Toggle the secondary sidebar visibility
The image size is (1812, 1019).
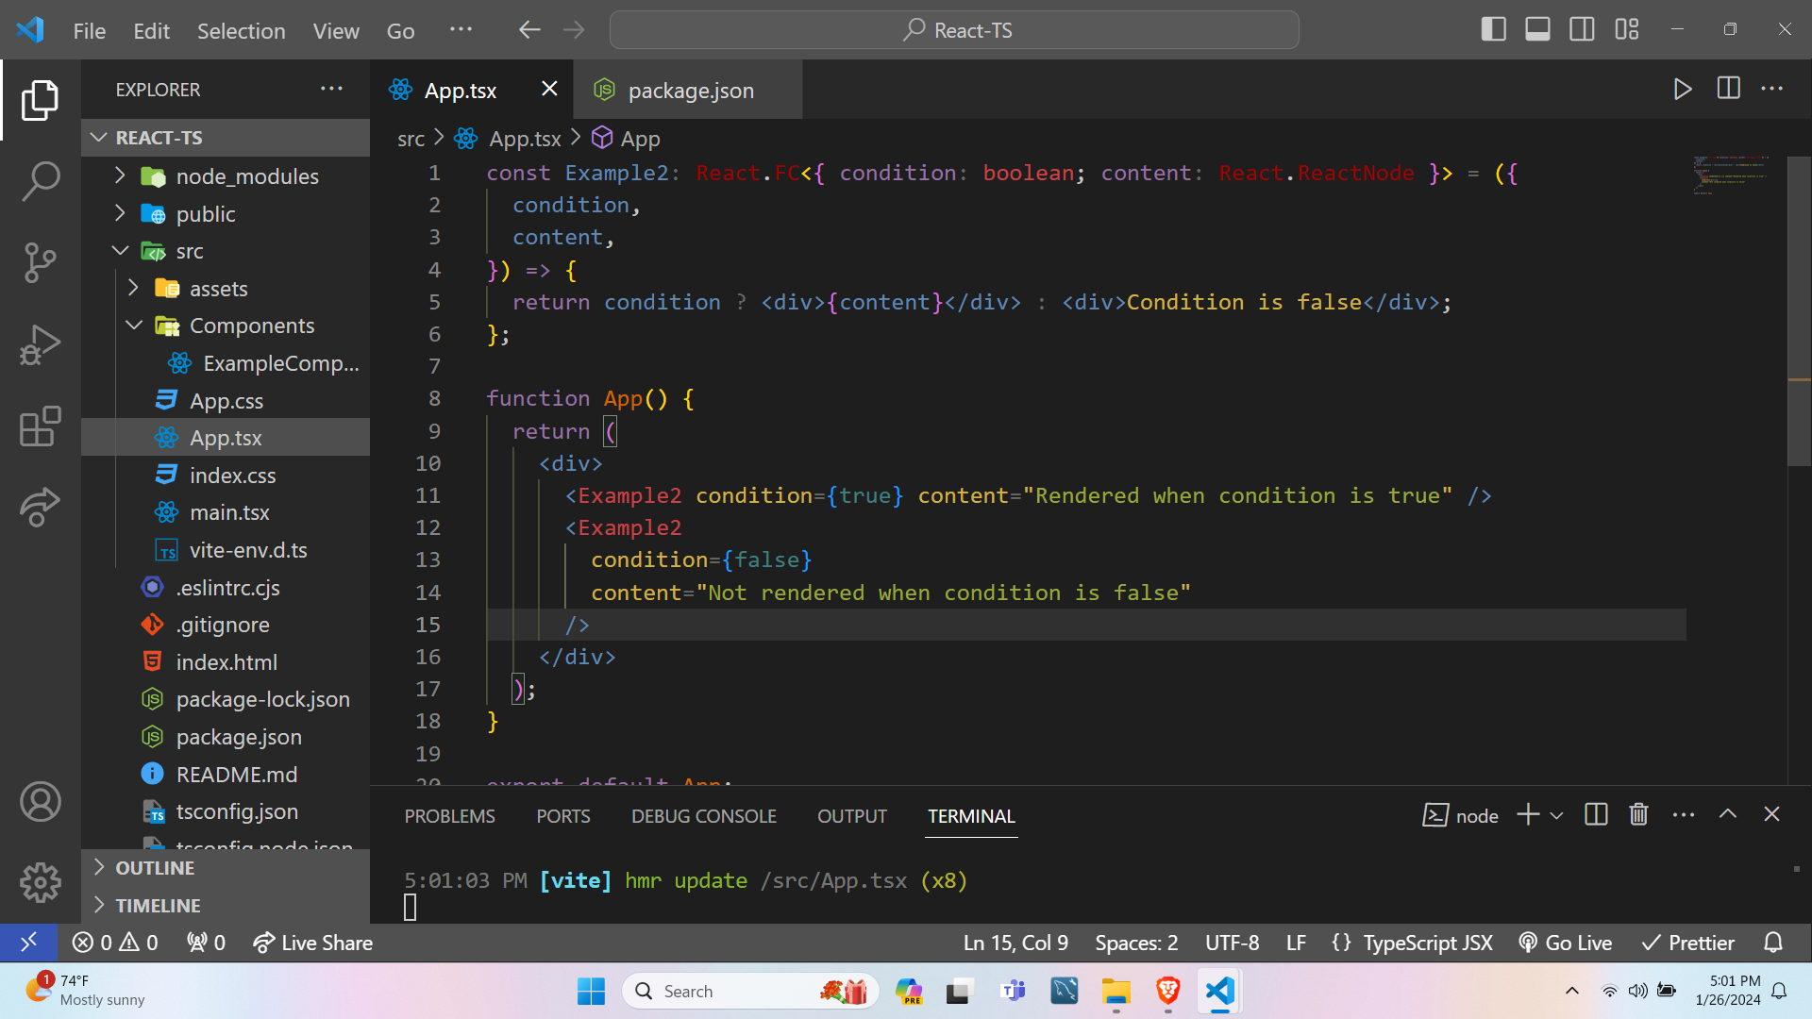[1581, 29]
